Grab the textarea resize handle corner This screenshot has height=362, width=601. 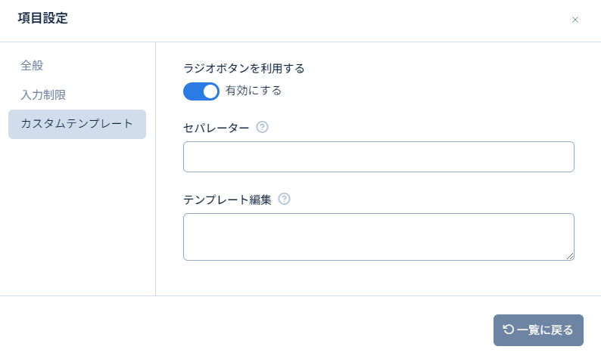click(570, 256)
